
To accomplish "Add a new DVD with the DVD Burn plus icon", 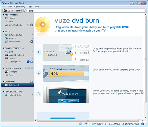I will pos(32,82).
